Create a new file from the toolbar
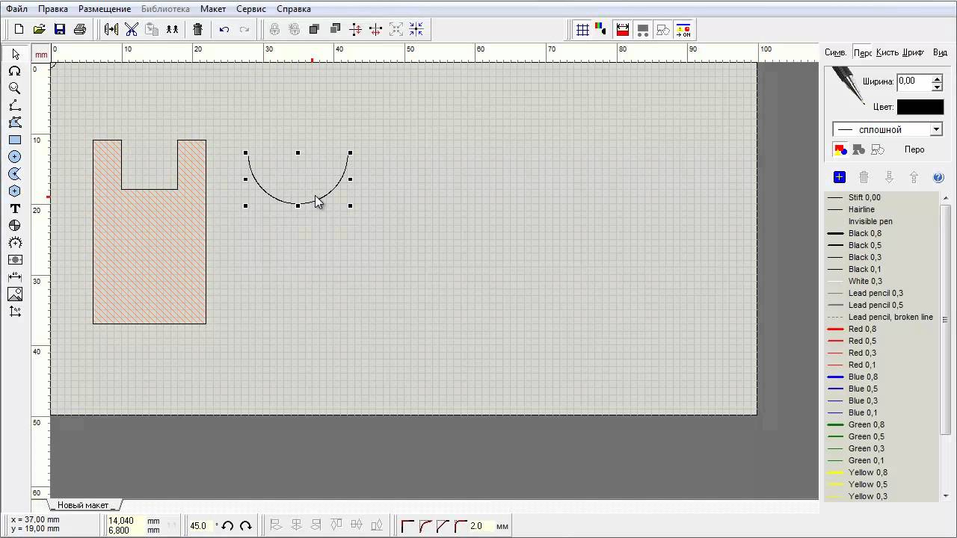The image size is (957, 538). click(x=19, y=29)
